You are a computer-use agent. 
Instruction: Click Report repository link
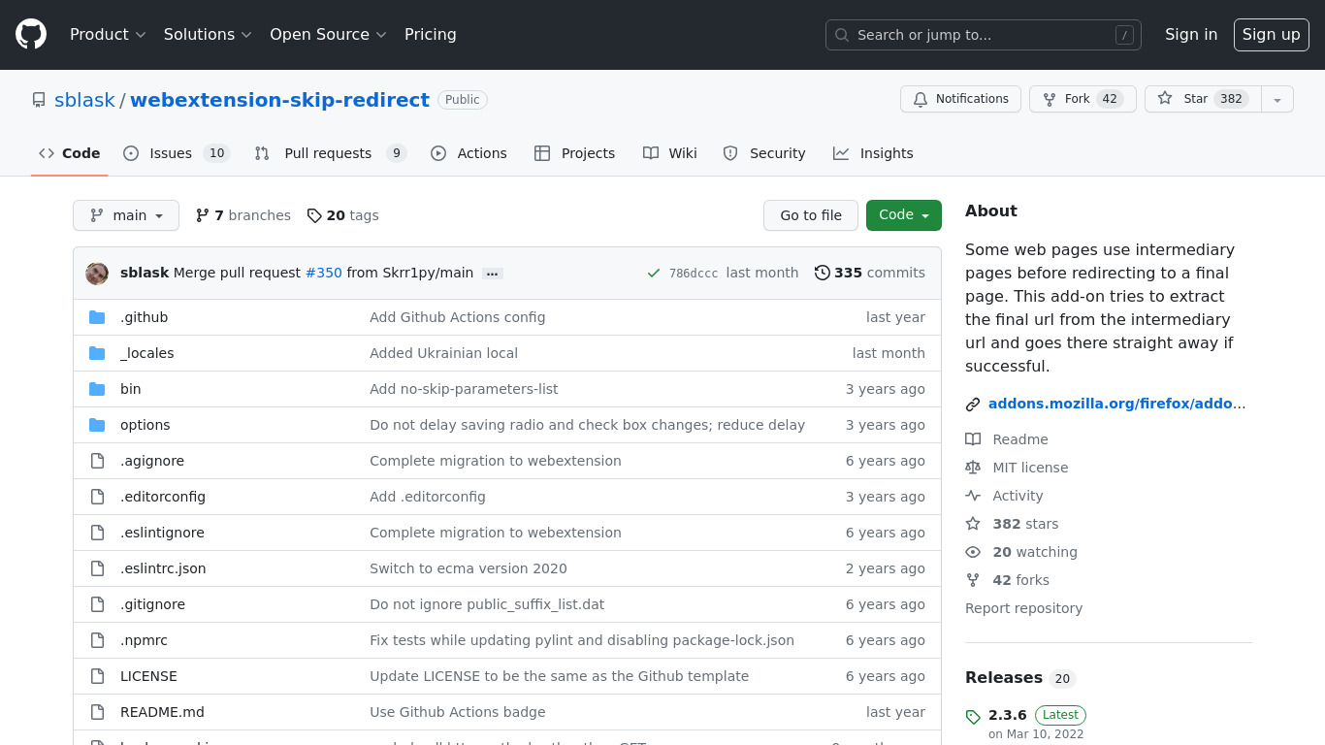point(1023,608)
